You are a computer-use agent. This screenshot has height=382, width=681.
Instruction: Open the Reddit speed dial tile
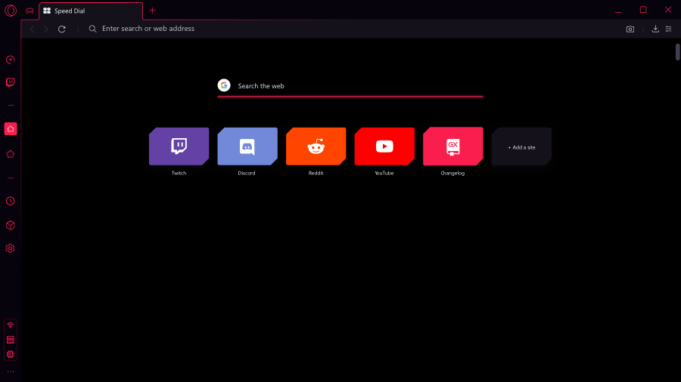(316, 146)
